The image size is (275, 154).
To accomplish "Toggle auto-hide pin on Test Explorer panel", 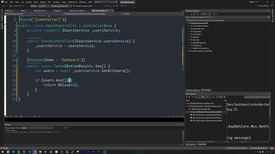I will [x=266, y=94].
